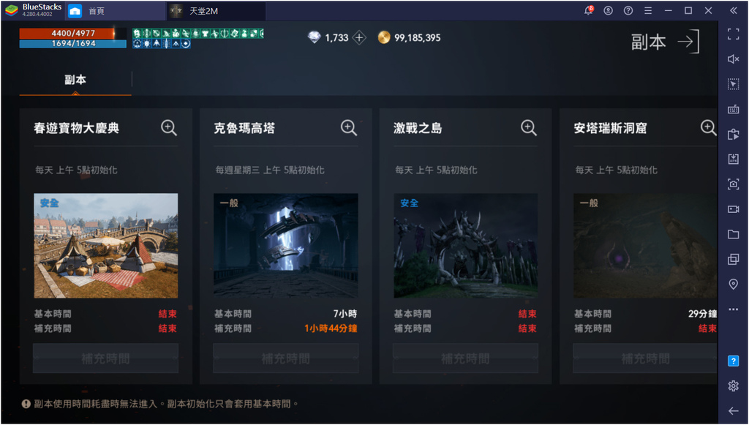Collapse the sidebar with double chevron
Image resolution: width=749 pixels, height=425 pixels.
pyautogui.click(x=733, y=10)
